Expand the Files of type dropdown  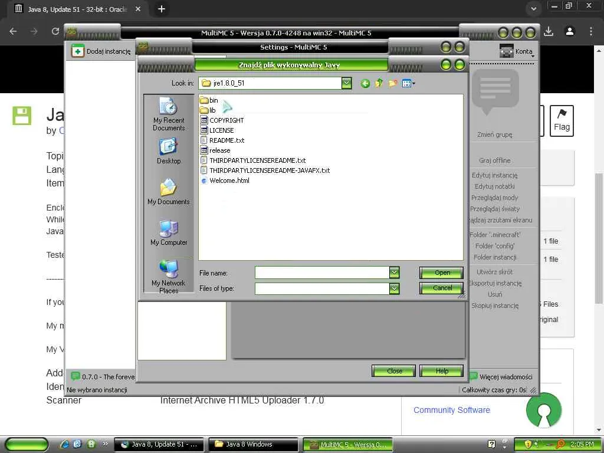pyautogui.click(x=394, y=288)
